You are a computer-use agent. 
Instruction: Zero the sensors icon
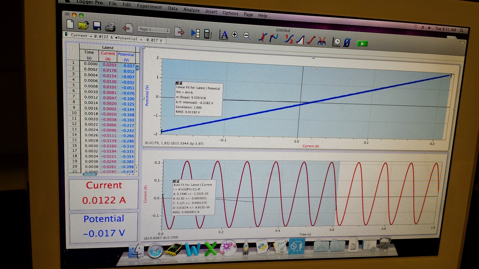(347, 43)
